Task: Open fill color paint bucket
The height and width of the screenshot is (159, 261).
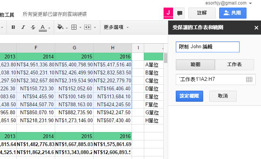Action: point(60,27)
